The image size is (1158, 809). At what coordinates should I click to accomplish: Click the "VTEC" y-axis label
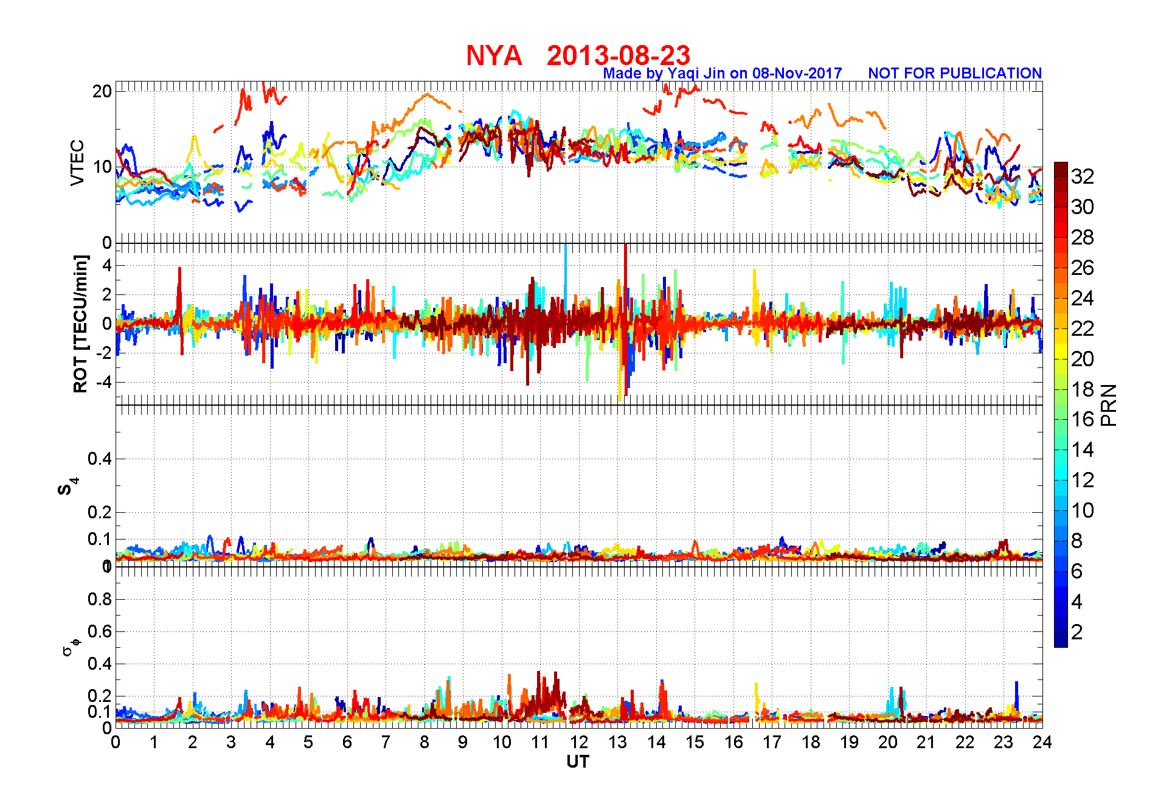(x=77, y=162)
